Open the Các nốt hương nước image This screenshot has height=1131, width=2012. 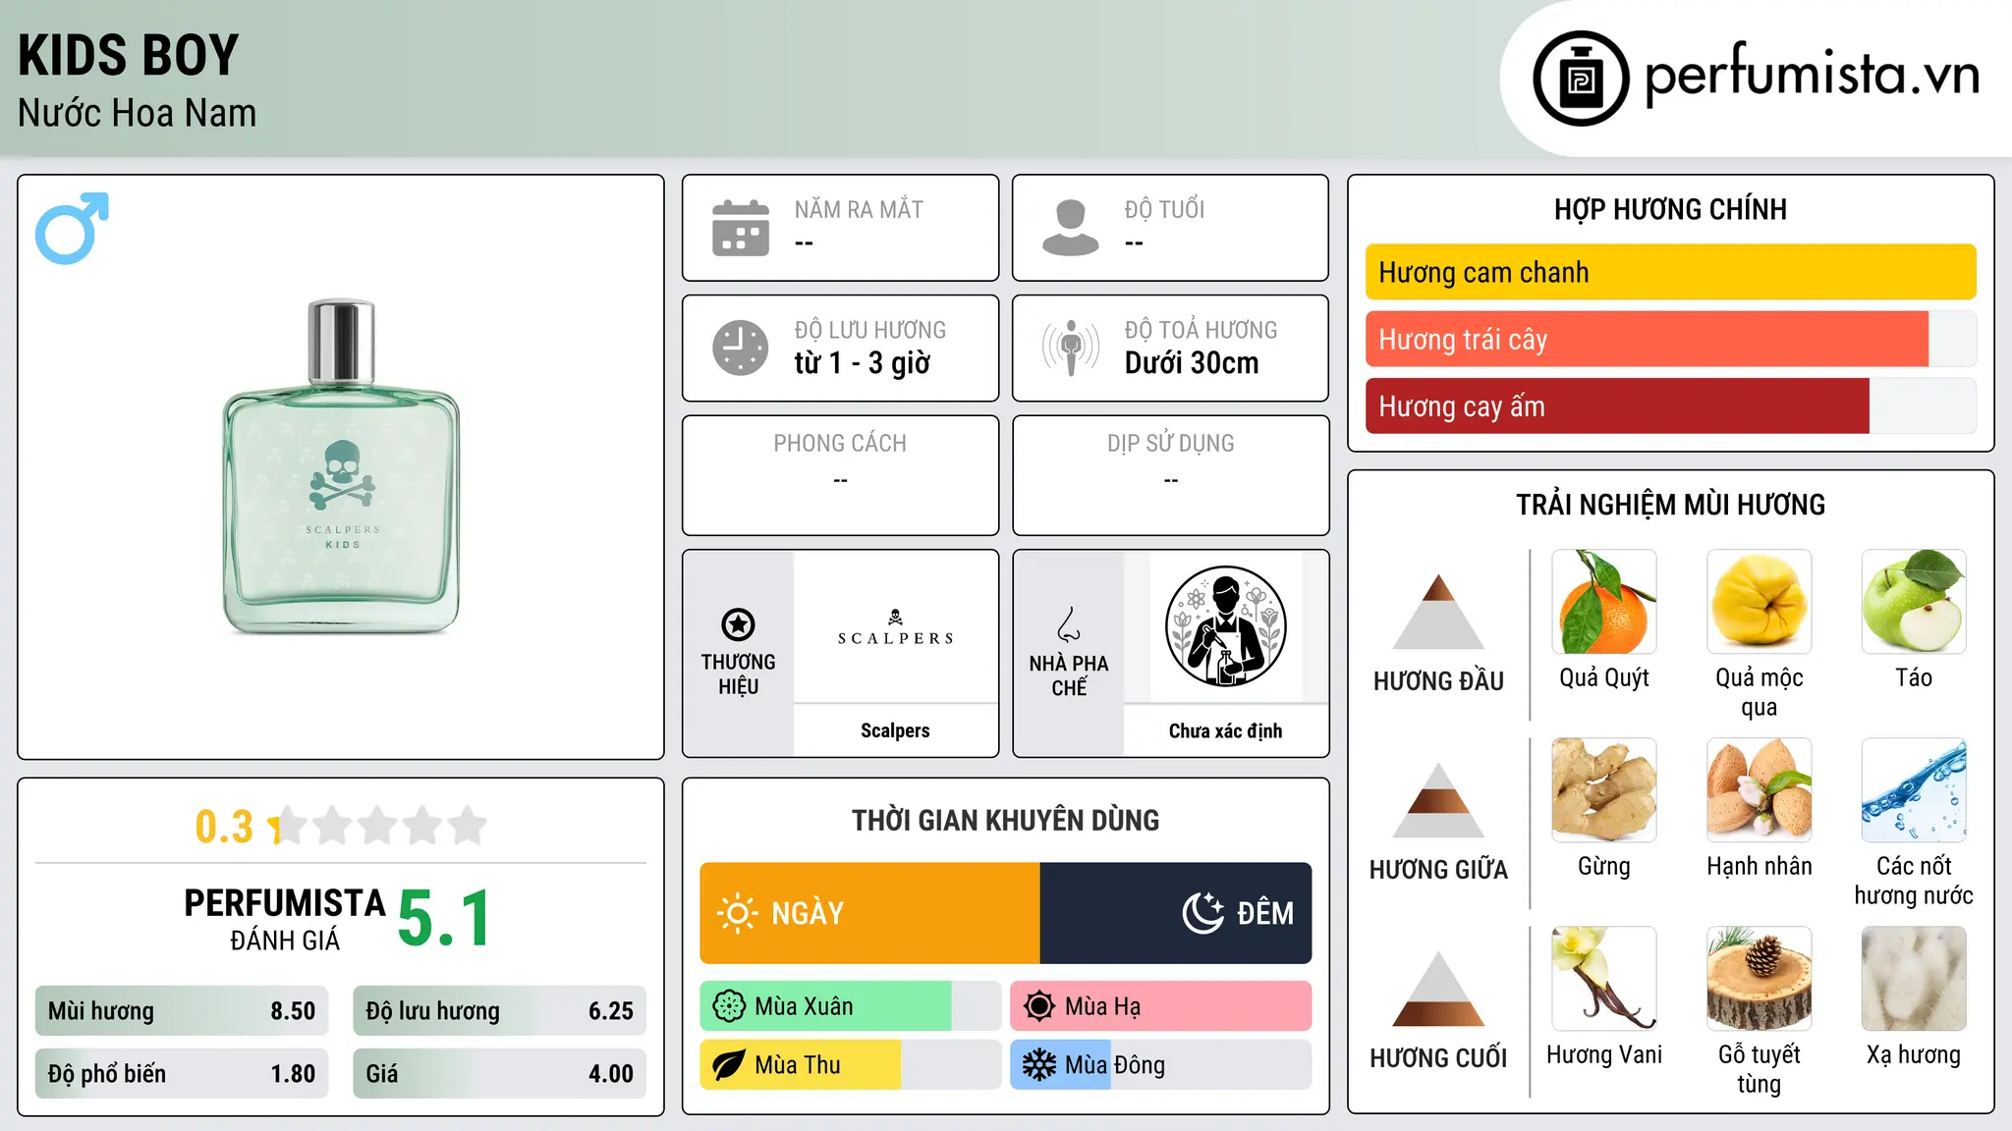1914,790
